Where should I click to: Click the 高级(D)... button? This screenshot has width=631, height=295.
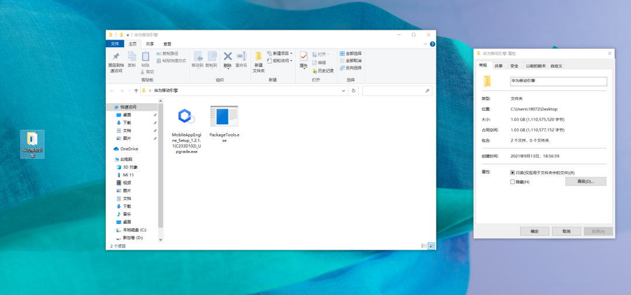[585, 182]
